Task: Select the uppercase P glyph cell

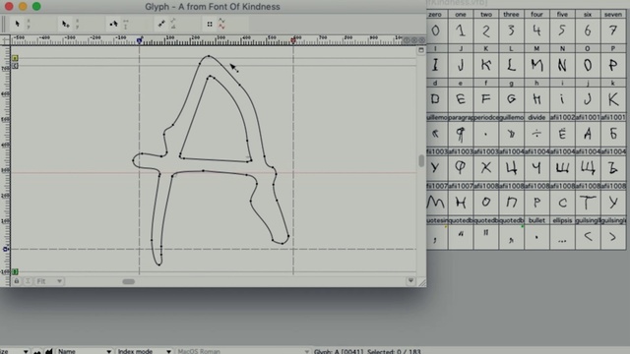Action: 613,65
